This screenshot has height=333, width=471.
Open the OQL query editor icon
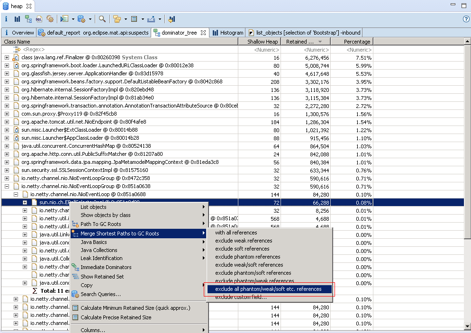[x=39, y=19]
